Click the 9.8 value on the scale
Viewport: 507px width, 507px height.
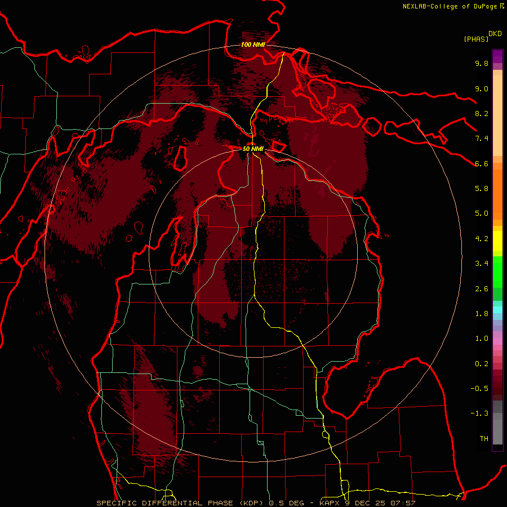point(482,63)
